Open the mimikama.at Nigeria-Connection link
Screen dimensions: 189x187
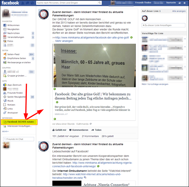coord(92,165)
